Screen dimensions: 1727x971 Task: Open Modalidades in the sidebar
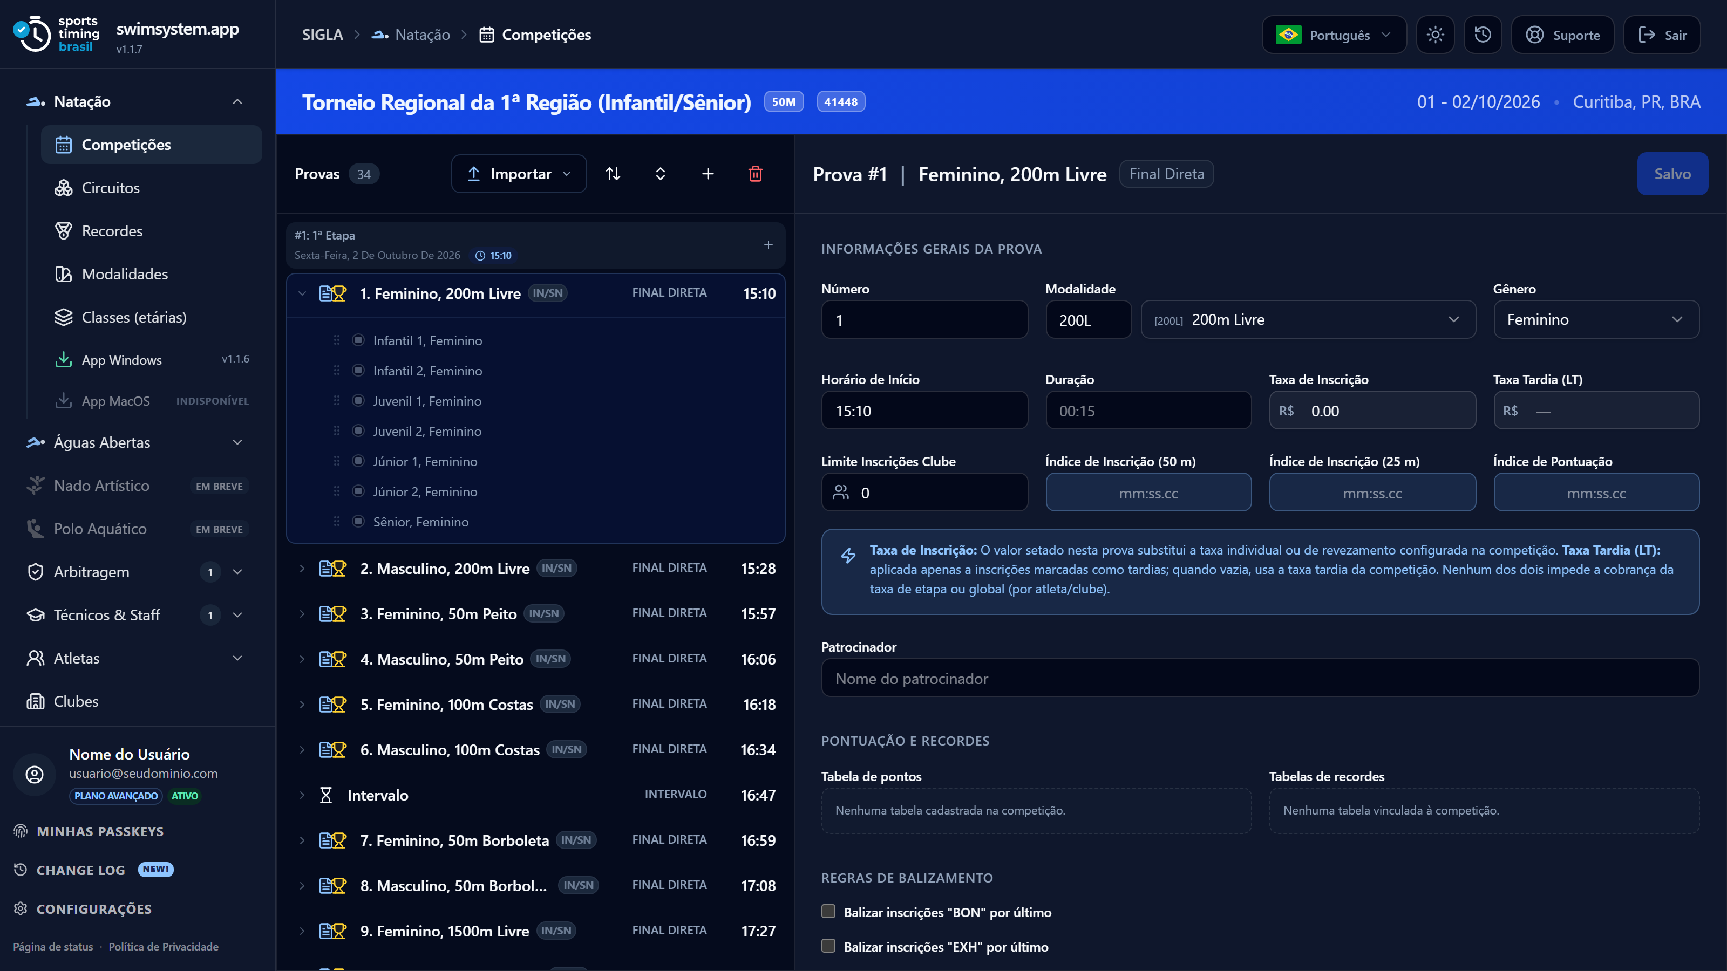[x=152, y=274]
